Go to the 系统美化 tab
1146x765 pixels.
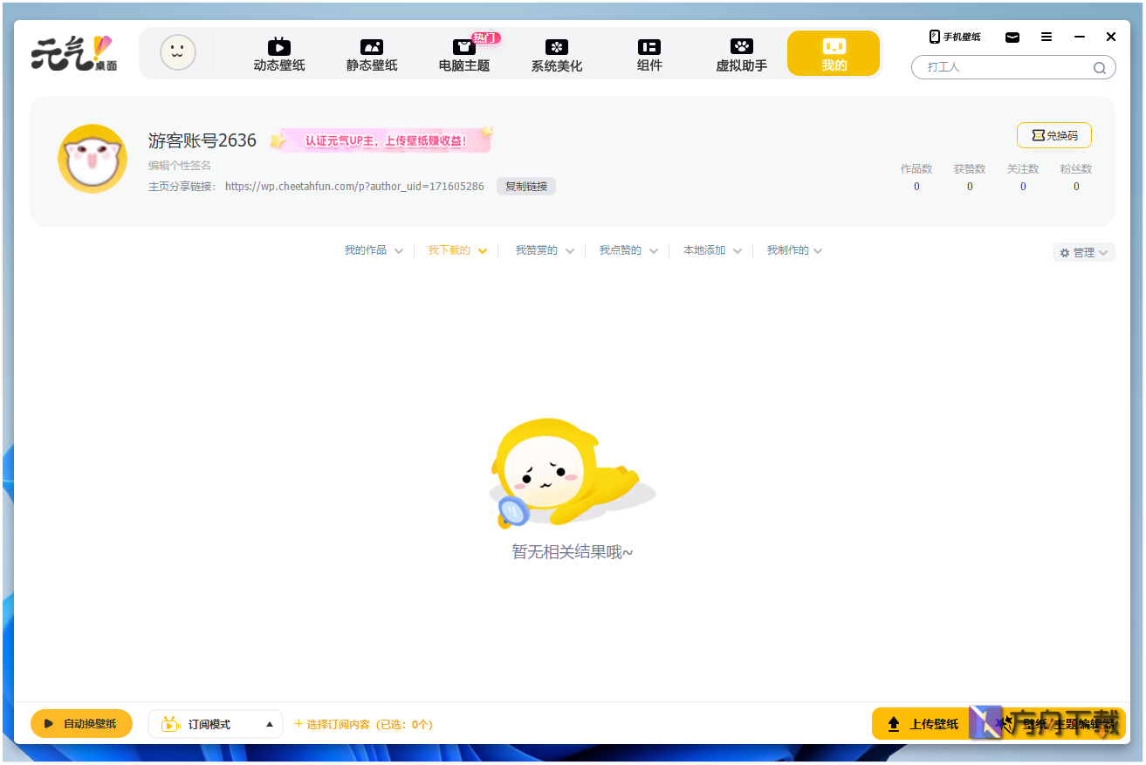point(557,55)
